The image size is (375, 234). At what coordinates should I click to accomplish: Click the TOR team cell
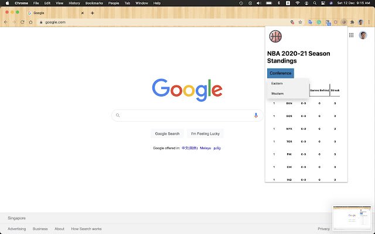tap(289, 142)
